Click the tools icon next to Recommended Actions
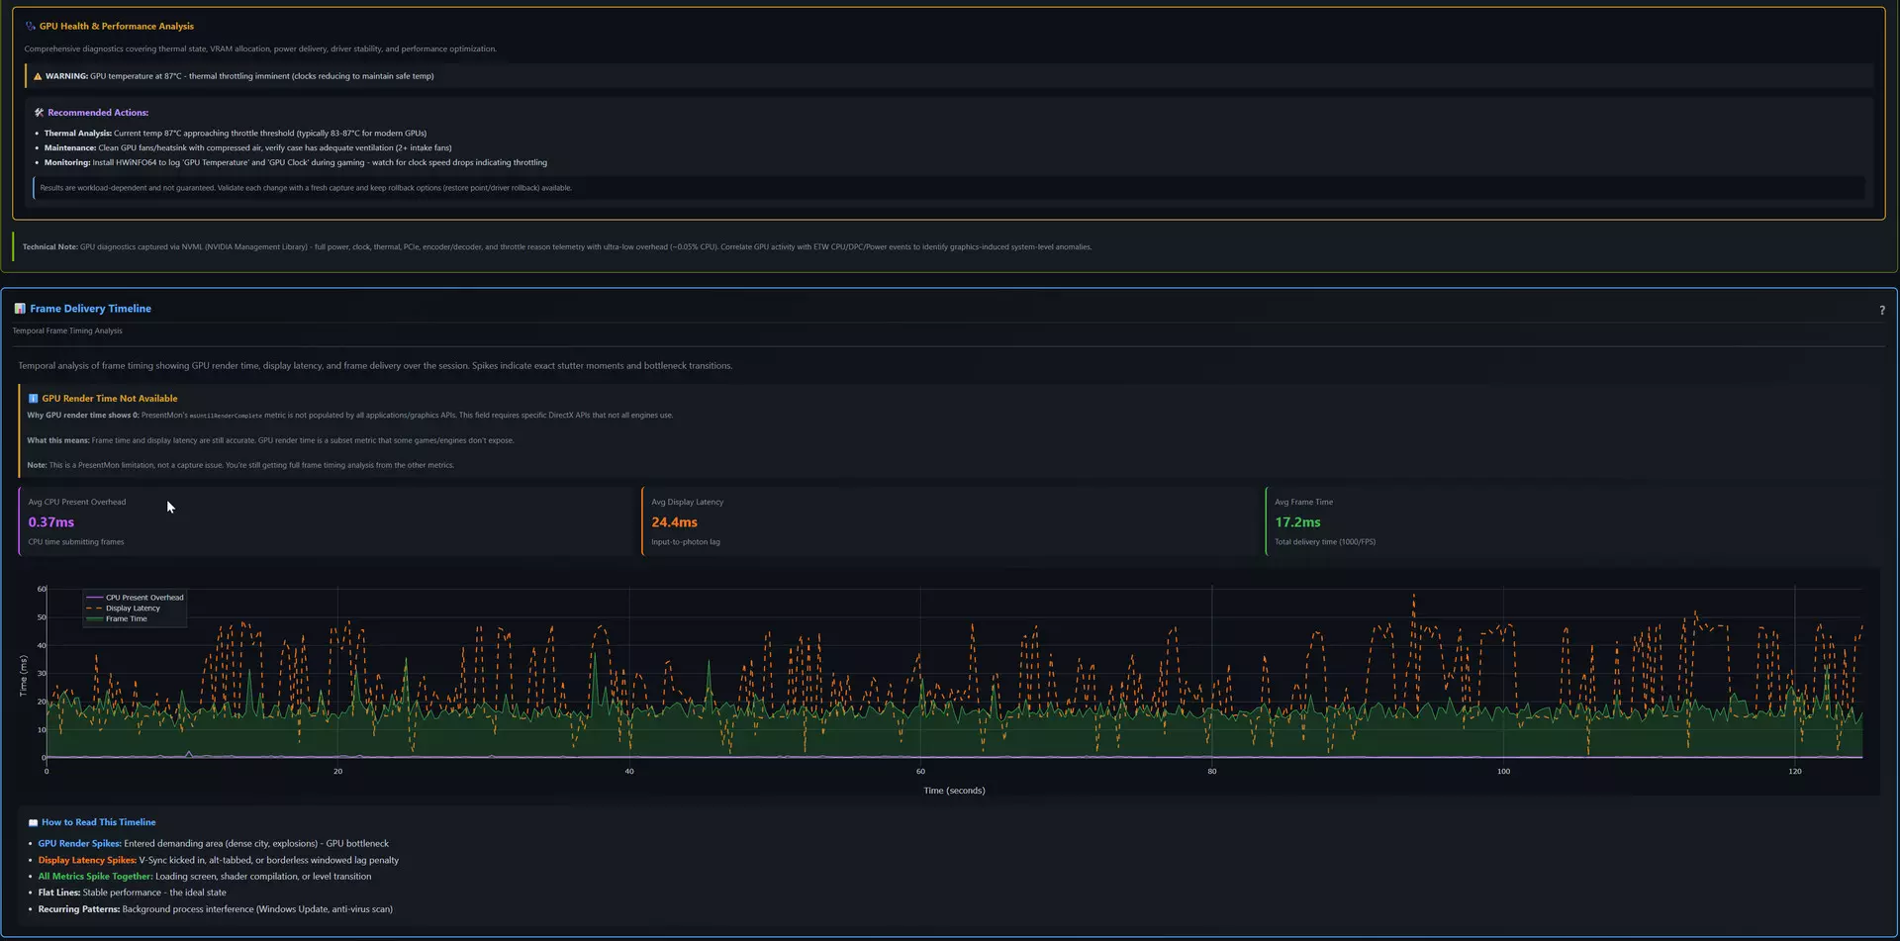The width and height of the screenshot is (1900, 941). 40,113
